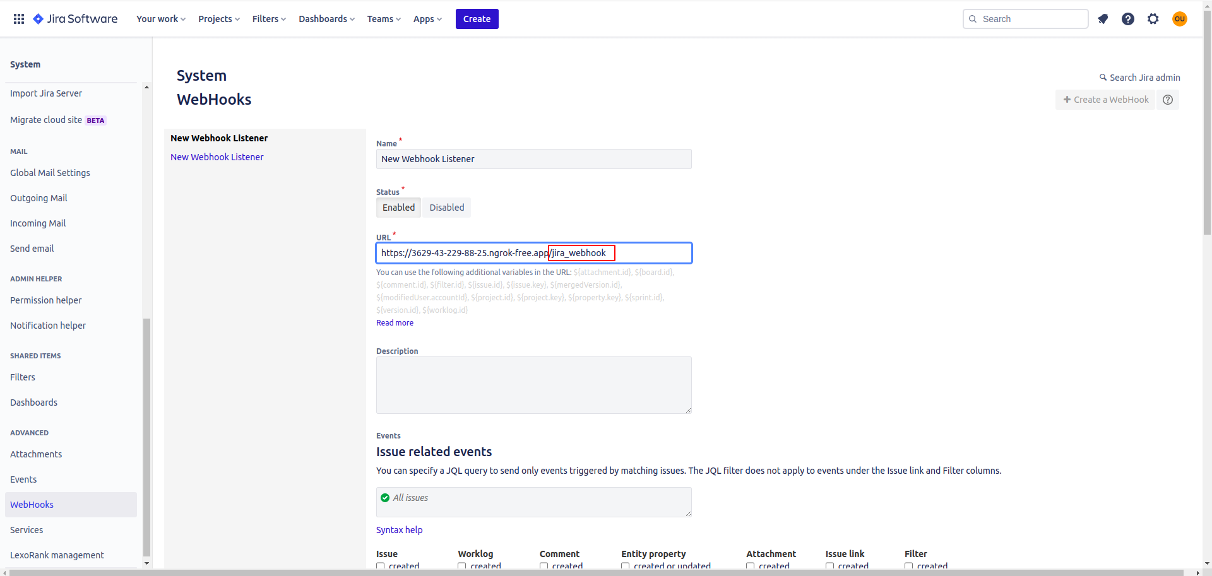
Task: Open the Syntax help link
Action: pyautogui.click(x=399, y=530)
